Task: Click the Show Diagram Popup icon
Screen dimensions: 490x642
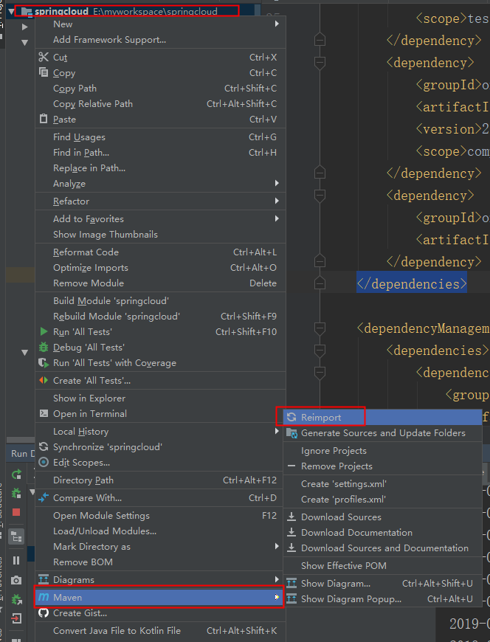Action: [291, 598]
